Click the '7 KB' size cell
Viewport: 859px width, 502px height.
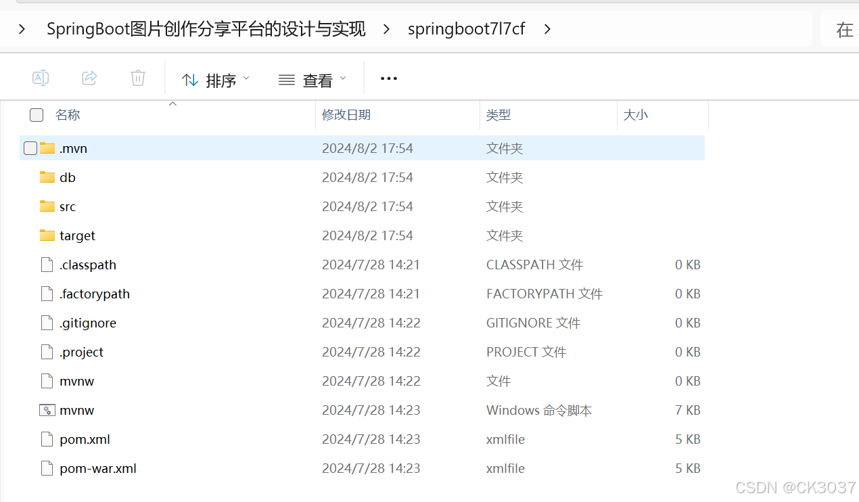(x=687, y=410)
